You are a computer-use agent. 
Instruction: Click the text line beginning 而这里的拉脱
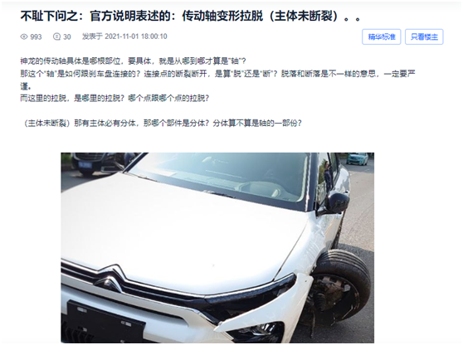pos(115,98)
